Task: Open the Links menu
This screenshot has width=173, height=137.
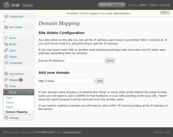Action: coord(12,50)
